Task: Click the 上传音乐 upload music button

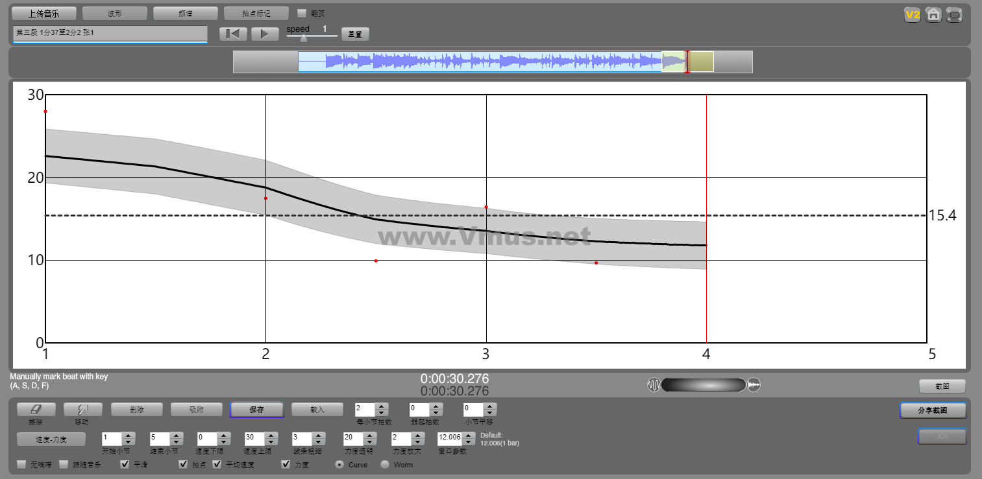Action: coord(44,13)
